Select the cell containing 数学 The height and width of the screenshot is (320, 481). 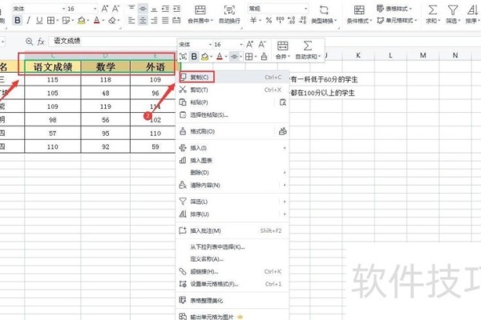[106, 66]
